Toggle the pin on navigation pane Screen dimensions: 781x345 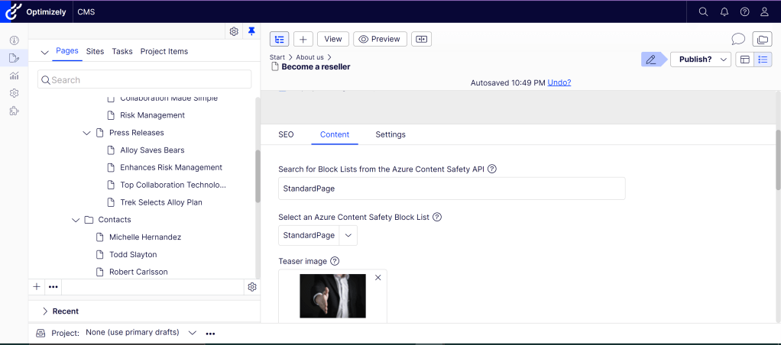[251, 31]
